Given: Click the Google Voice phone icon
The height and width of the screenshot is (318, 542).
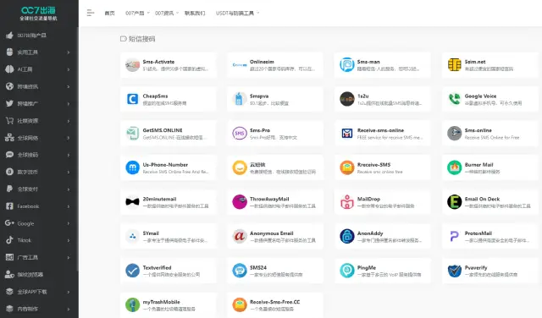Looking at the screenshot, I should [454, 99].
